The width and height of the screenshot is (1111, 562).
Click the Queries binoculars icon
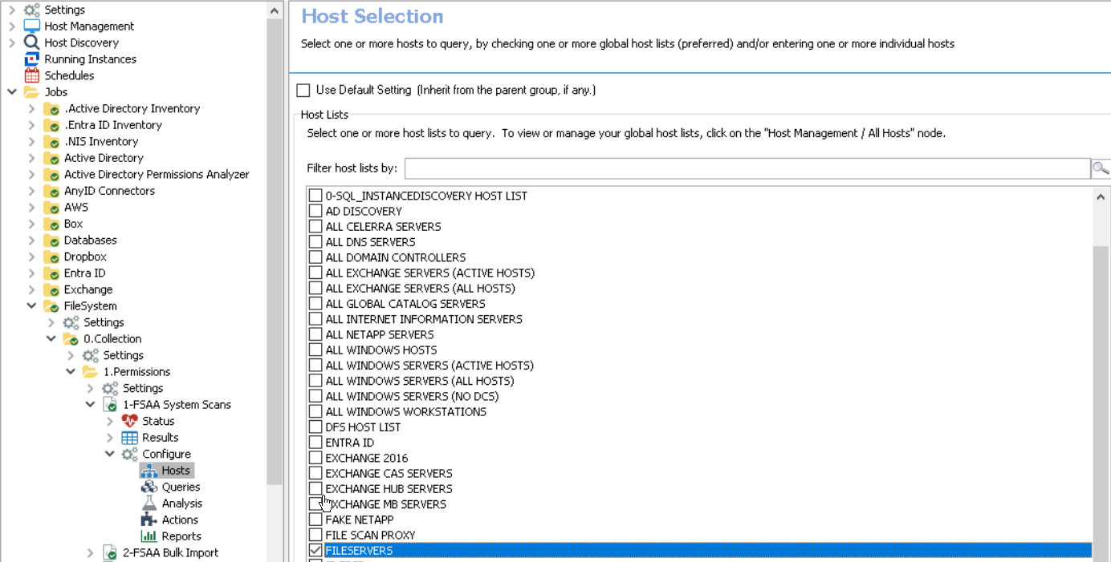pos(149,487)
